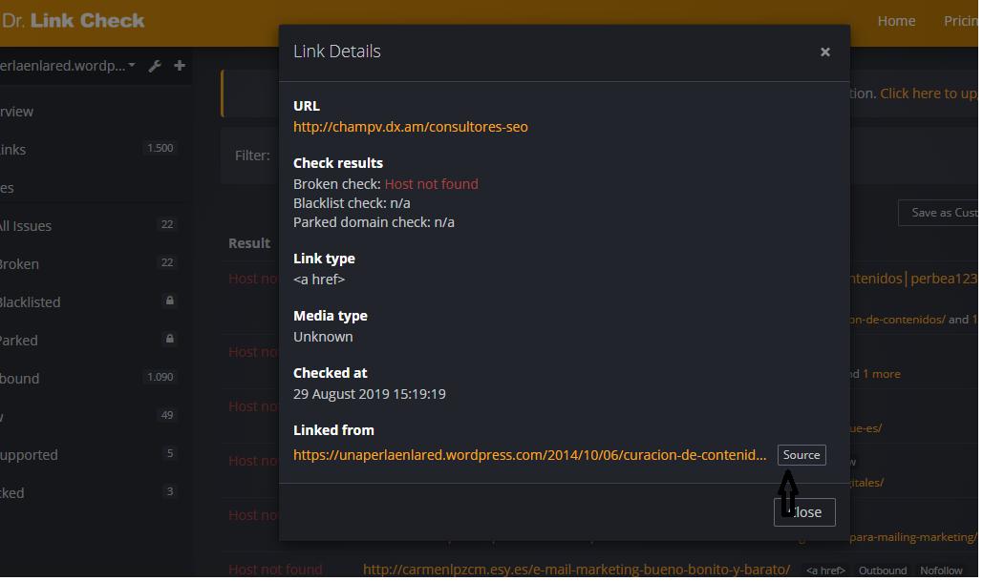Open the unaperlaenlared.wordpress.com linked-from URL

[530, 455]
